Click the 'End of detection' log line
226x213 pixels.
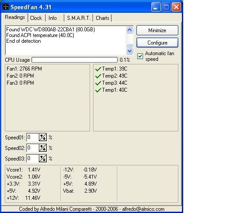[x=23, y=41]
